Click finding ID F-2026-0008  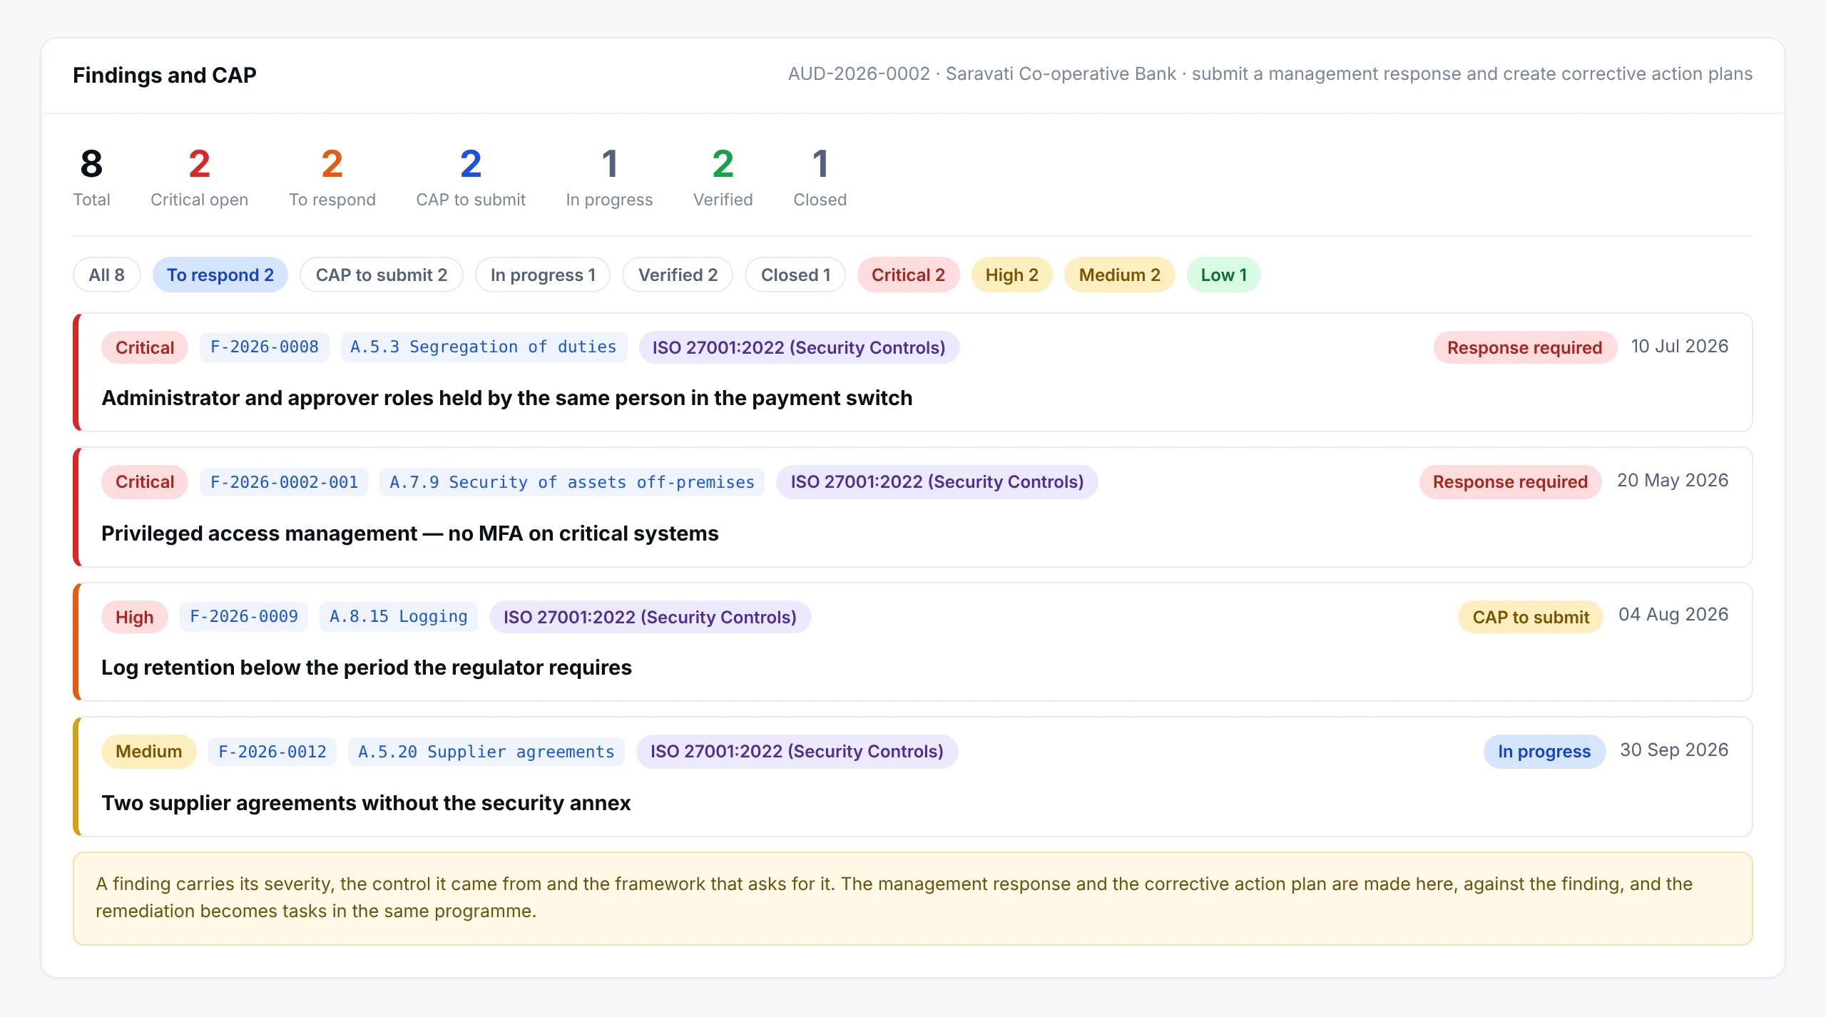click(264, 347)
